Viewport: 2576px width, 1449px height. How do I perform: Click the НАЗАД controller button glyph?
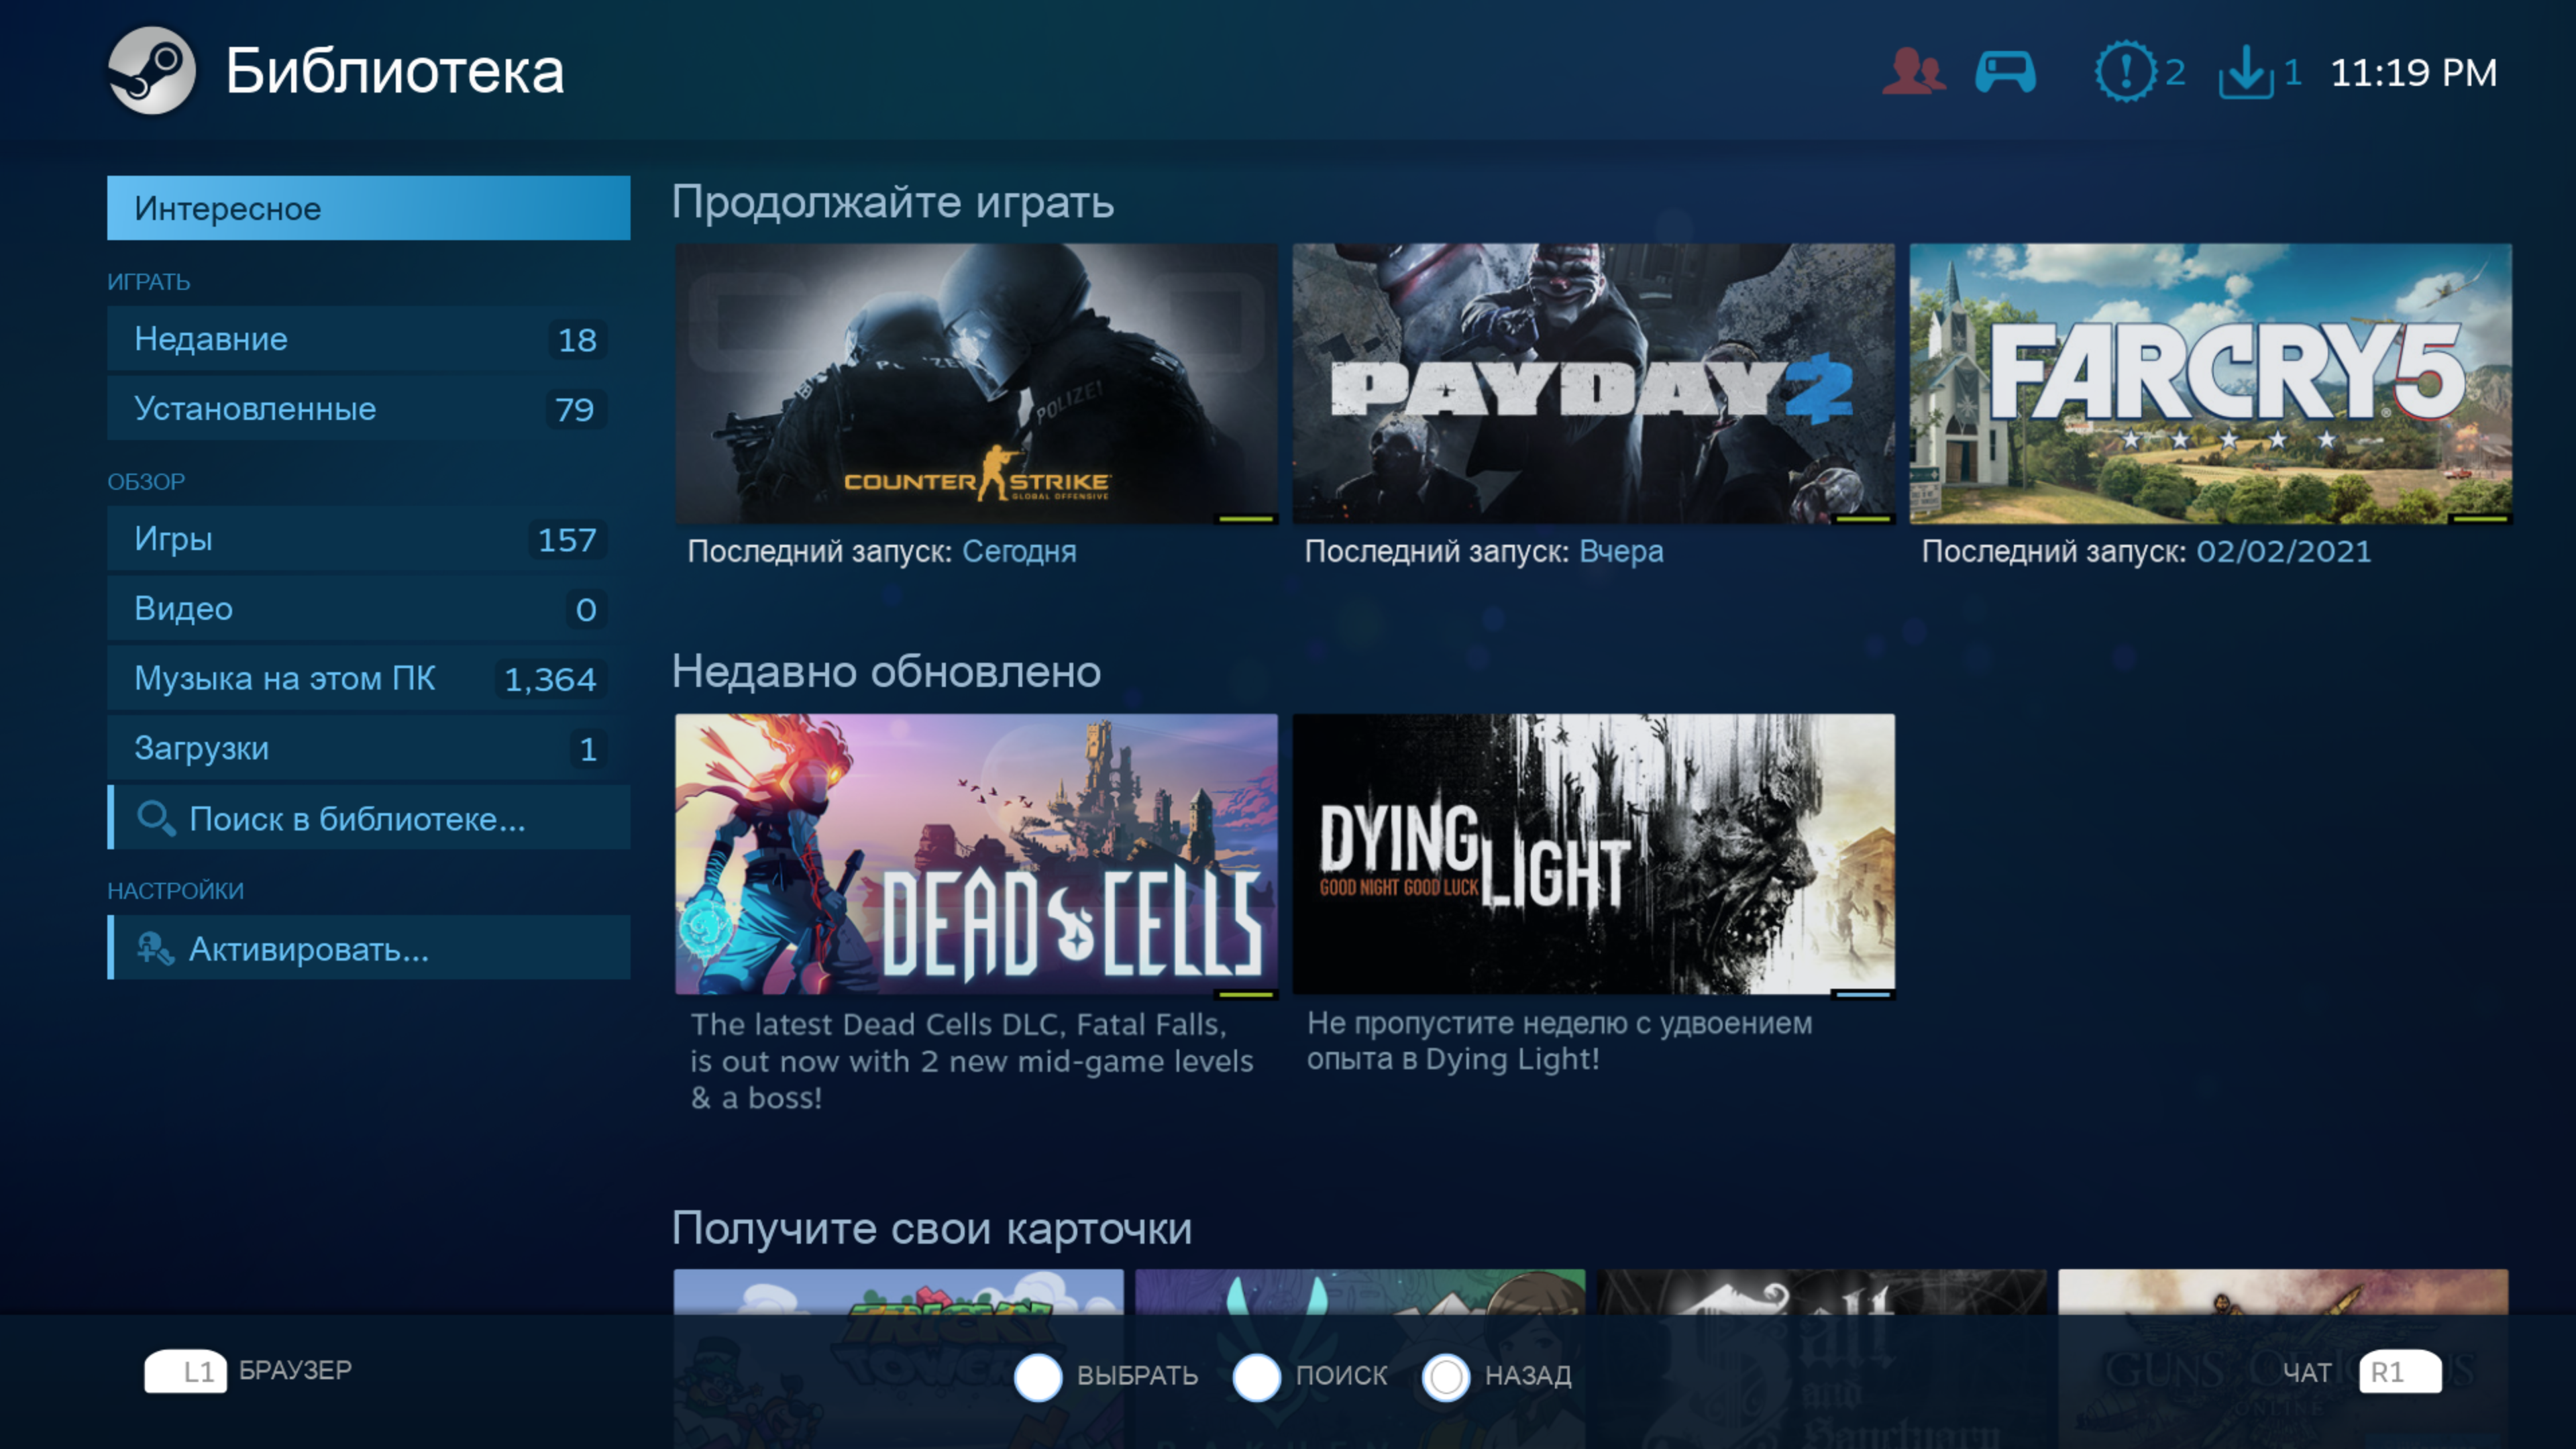point(1446,1377)
